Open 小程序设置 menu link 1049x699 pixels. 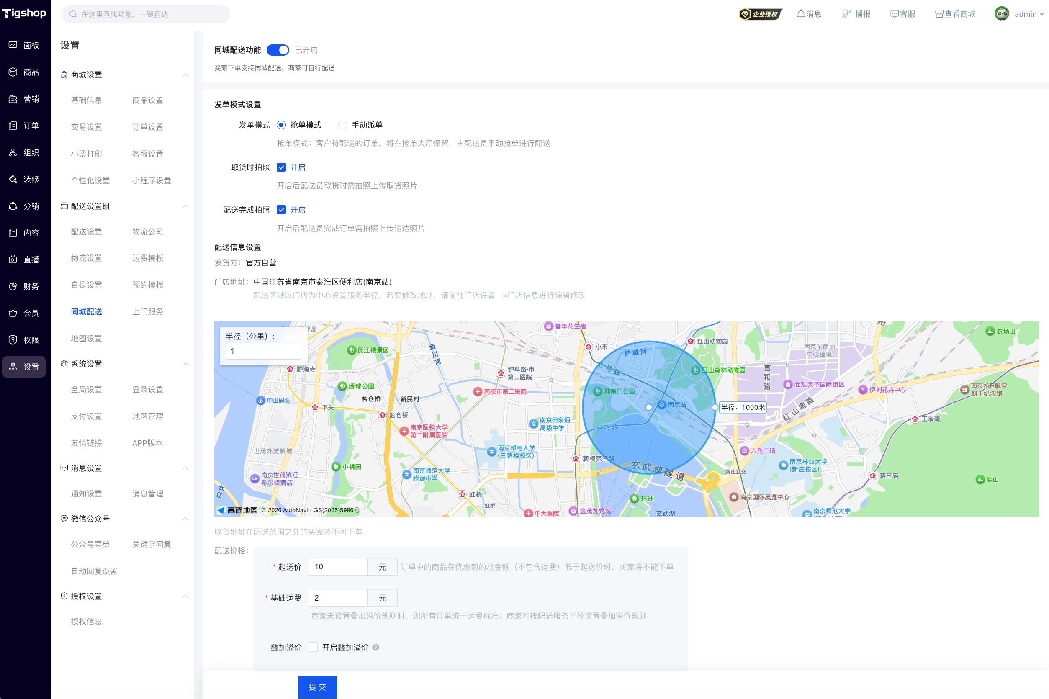[152, 180]
